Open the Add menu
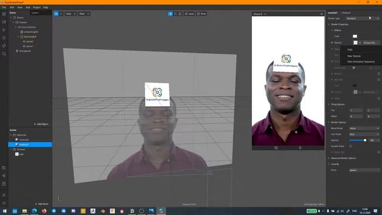This screenshot has width=382, height=215. [28, 7]
